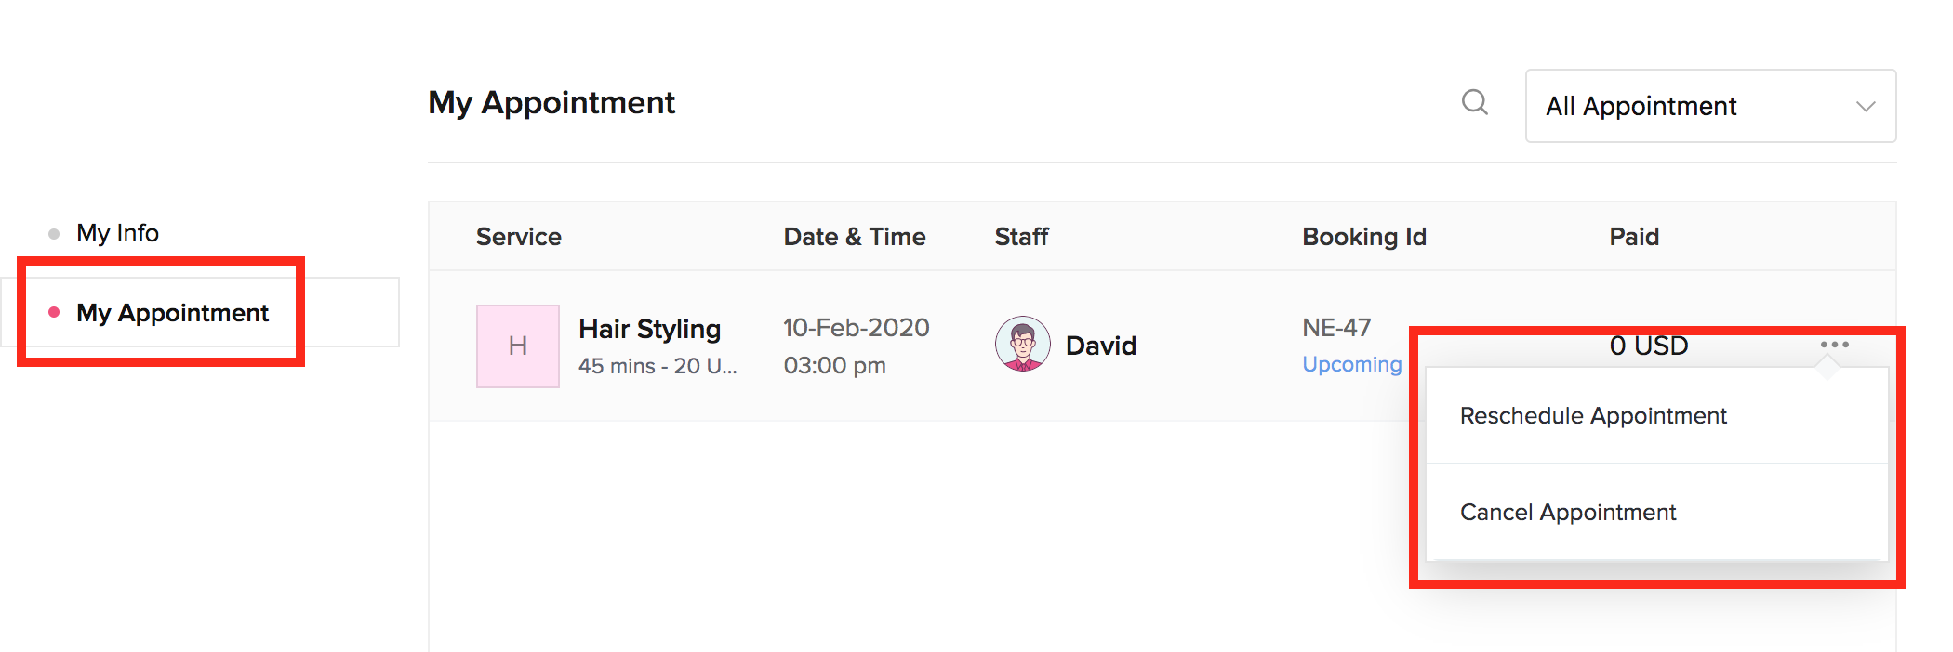The image size is (1953, 652).
Task: Click the Service column header
Action: point(518,237)
